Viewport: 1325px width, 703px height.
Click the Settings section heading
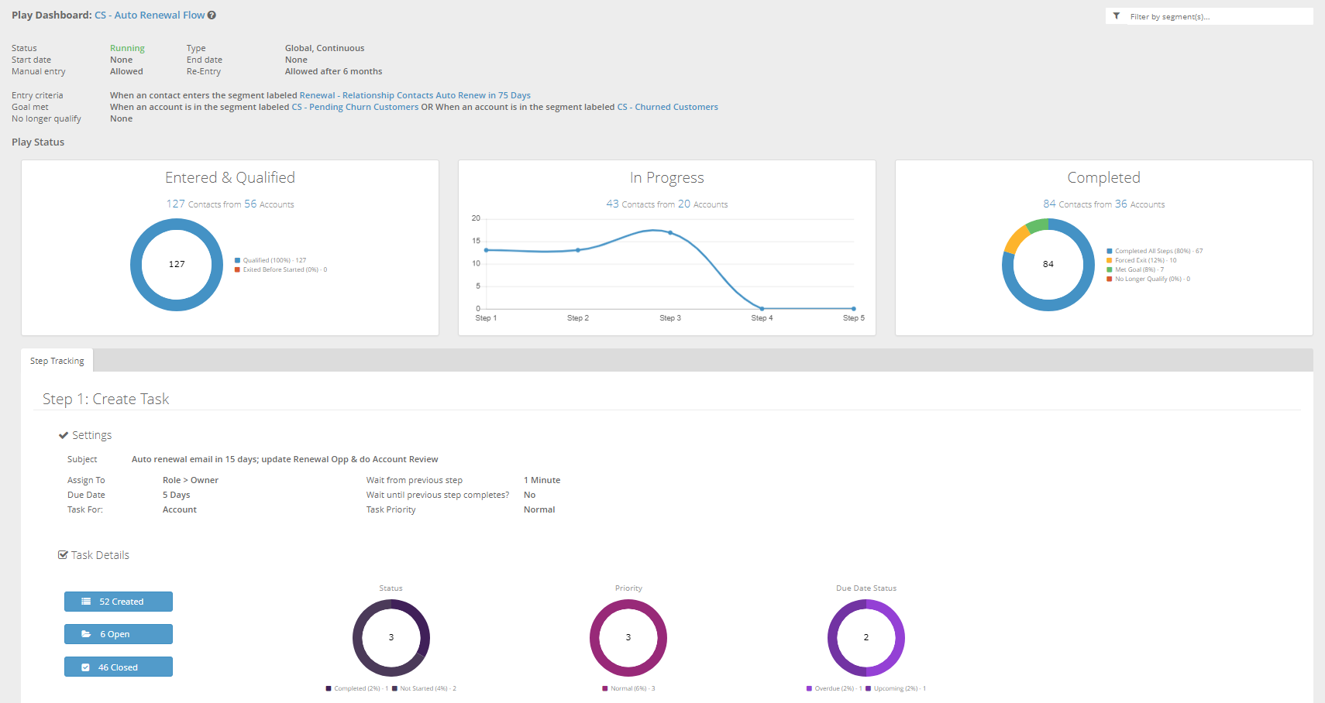pos(91,435)
